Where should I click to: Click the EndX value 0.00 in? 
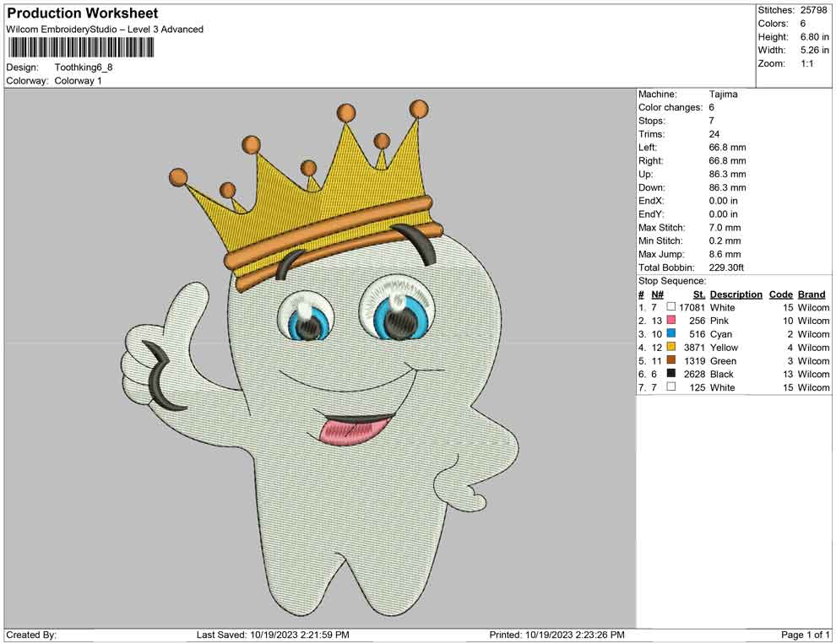[x=724, y=201]
